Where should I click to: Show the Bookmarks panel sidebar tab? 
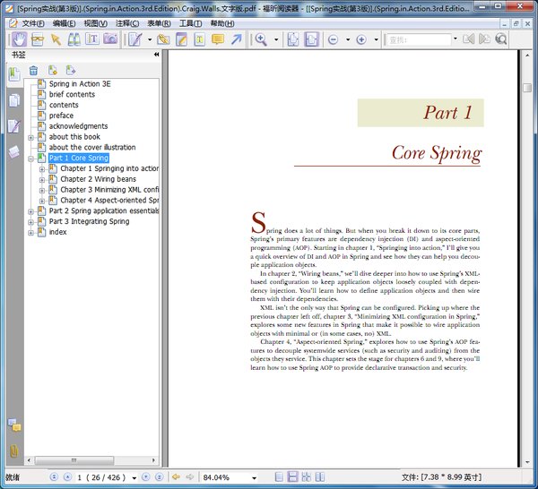tap(14, 74)
